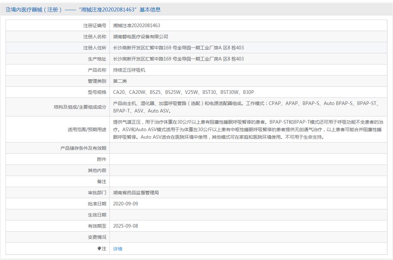Select the product name 持续正压呼吸机

pyautogui.click(x=129, y=70)
